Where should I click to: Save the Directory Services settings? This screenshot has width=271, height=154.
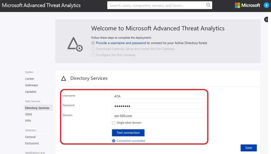(249, 148)
